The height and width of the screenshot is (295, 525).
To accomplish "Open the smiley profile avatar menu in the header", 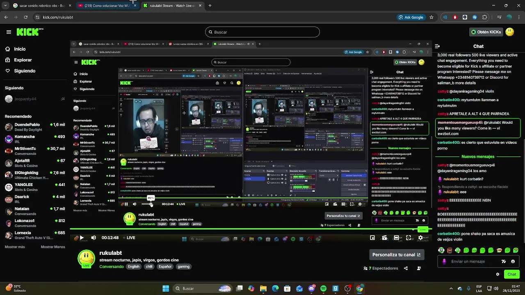I will point(510,32).
